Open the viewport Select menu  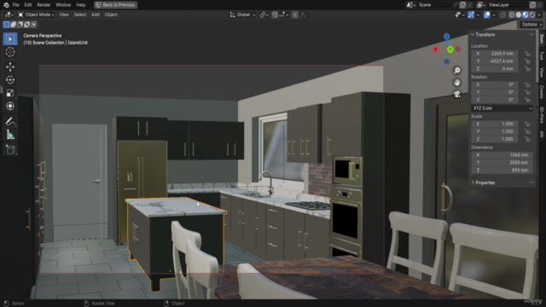[x=80, y=14]
